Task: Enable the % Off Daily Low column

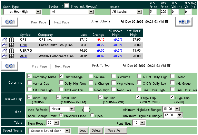Action: click(x=139, y=83)
